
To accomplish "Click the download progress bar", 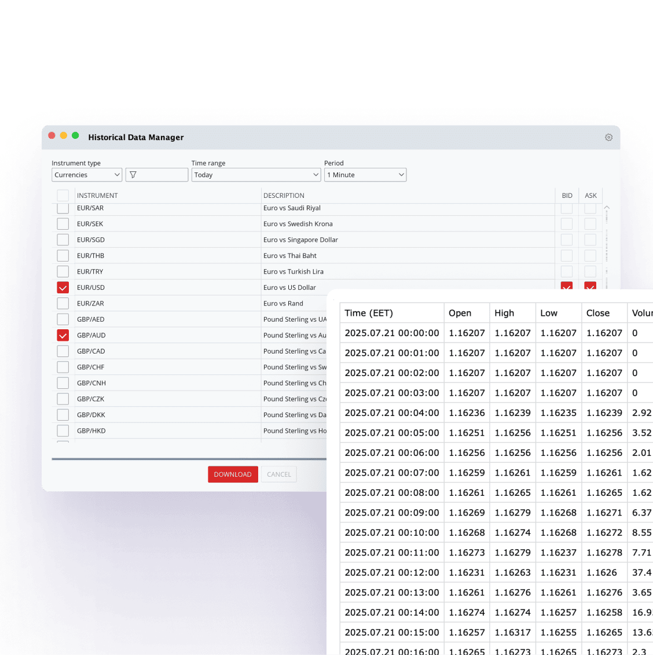I will 189,459.
